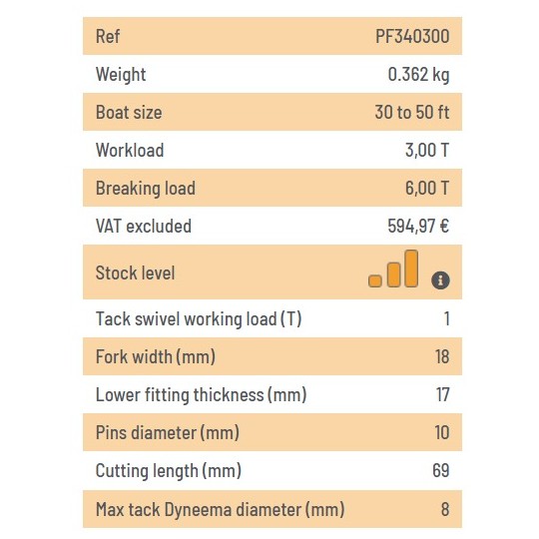This screenshot has width=539, height=539.
Task: Click the 594,97 € price
Action: [x=418, y=226]
